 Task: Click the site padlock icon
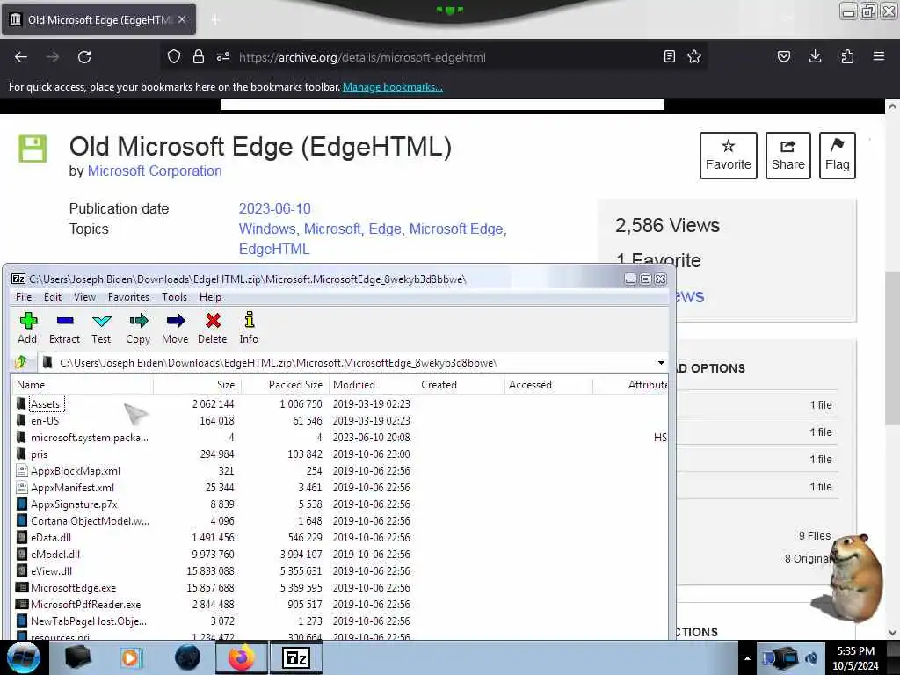coord(199,57)
